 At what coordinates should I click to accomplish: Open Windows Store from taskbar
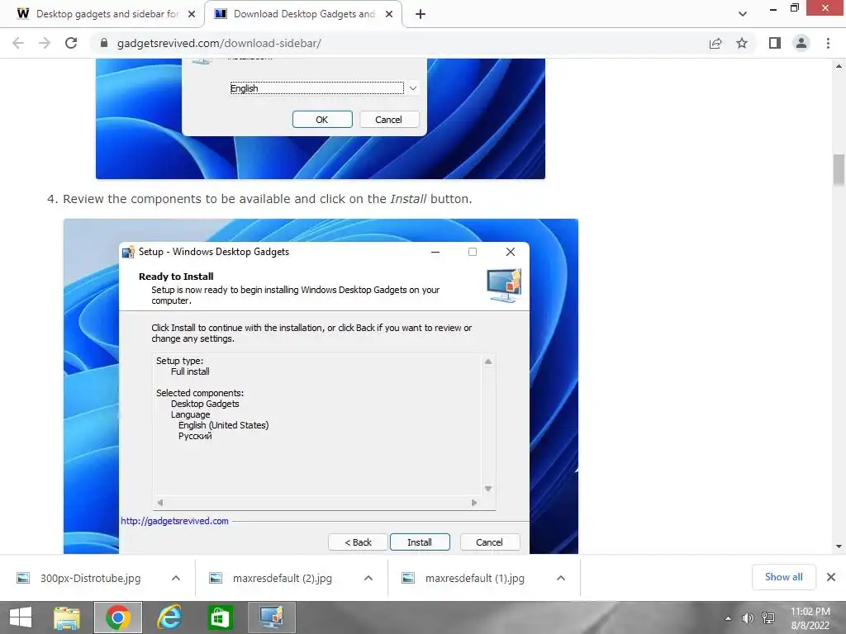(x=220, y=617)
